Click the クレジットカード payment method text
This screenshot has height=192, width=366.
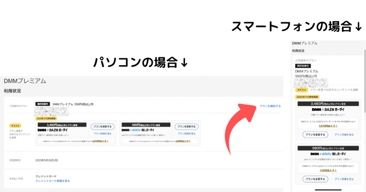coord(46,176)
